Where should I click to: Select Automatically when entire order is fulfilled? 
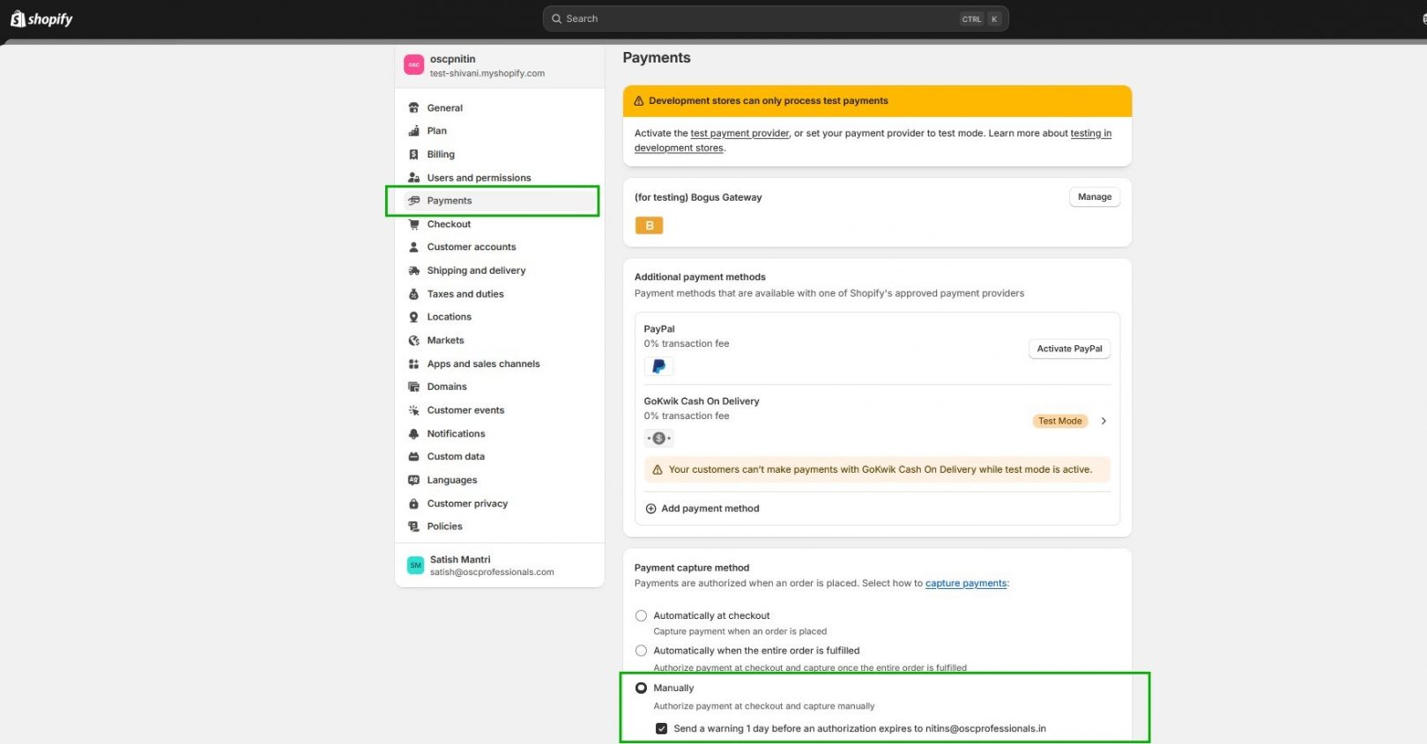coord(641,651)
